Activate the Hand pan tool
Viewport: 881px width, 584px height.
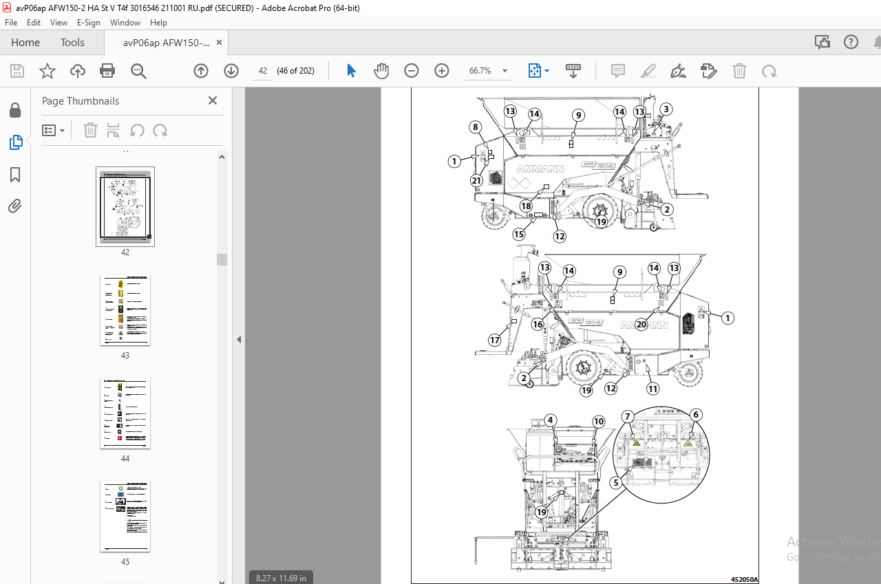point(381,71)
